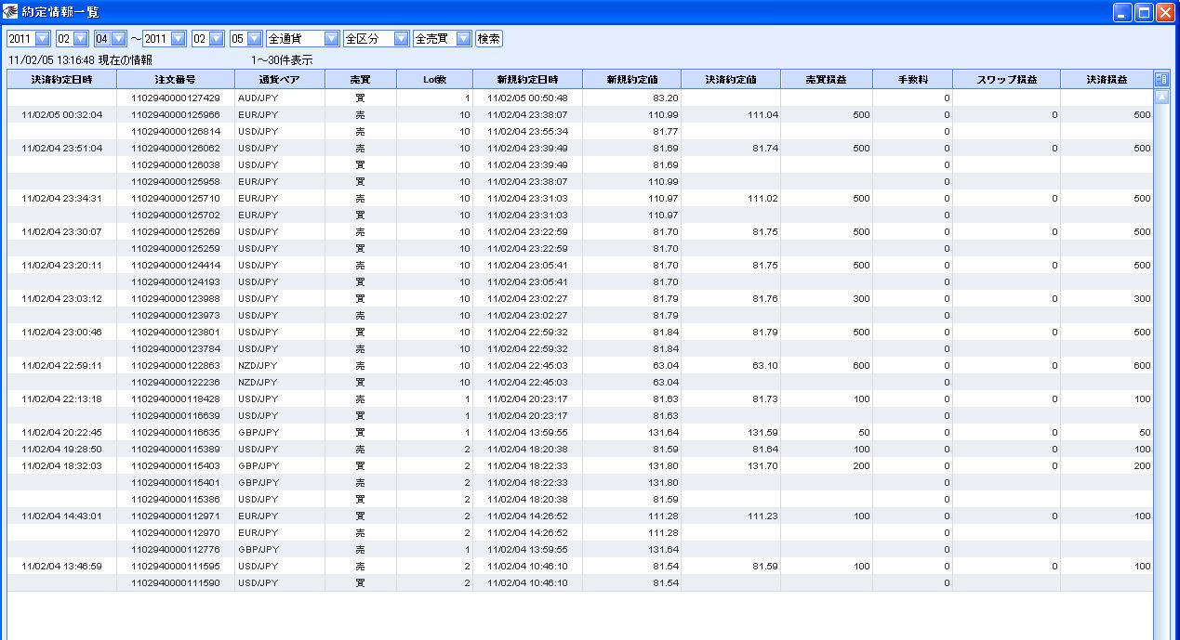Click settlement time 11/02/04 22:59:11
1180x640 pixels.
(x=61, y=365)
